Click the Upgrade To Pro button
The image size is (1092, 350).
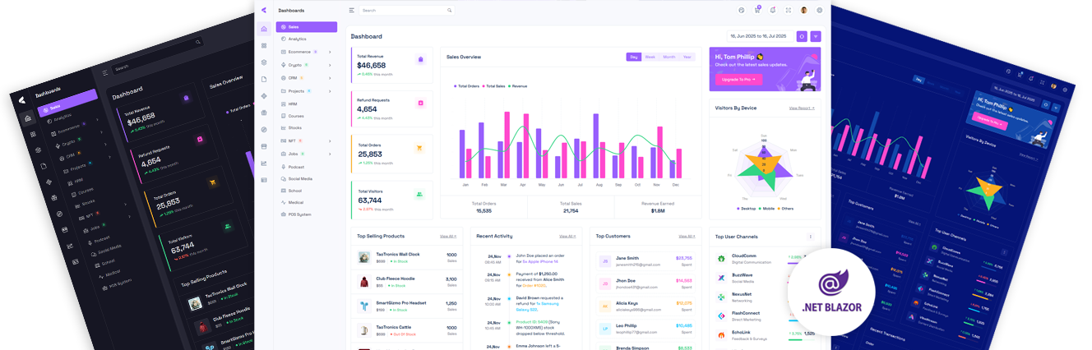(738, 80)
